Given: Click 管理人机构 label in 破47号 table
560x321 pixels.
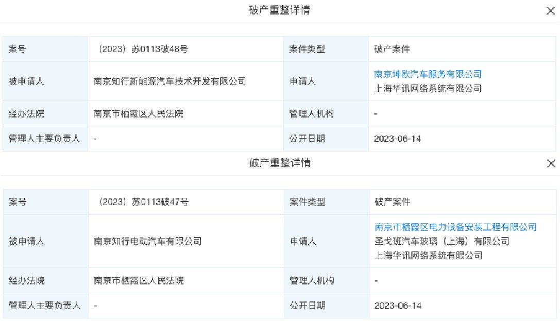Looking at the screenshot, I should click(x=312, y=281).
